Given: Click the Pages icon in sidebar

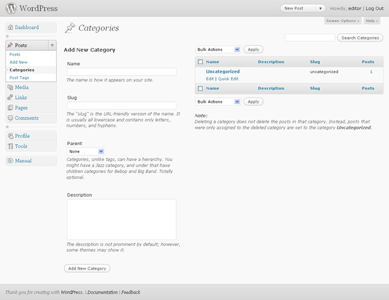Looking at the screenshot, I should [10, 108].
